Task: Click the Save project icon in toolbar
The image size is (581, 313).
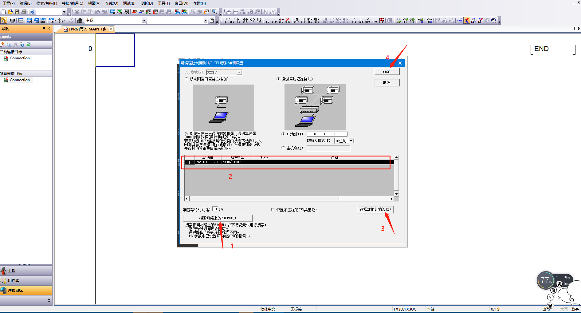Action: tap(17, 12)
